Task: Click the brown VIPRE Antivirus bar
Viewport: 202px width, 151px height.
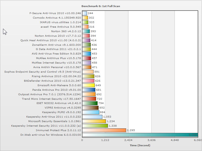Action: click(91, 108)
